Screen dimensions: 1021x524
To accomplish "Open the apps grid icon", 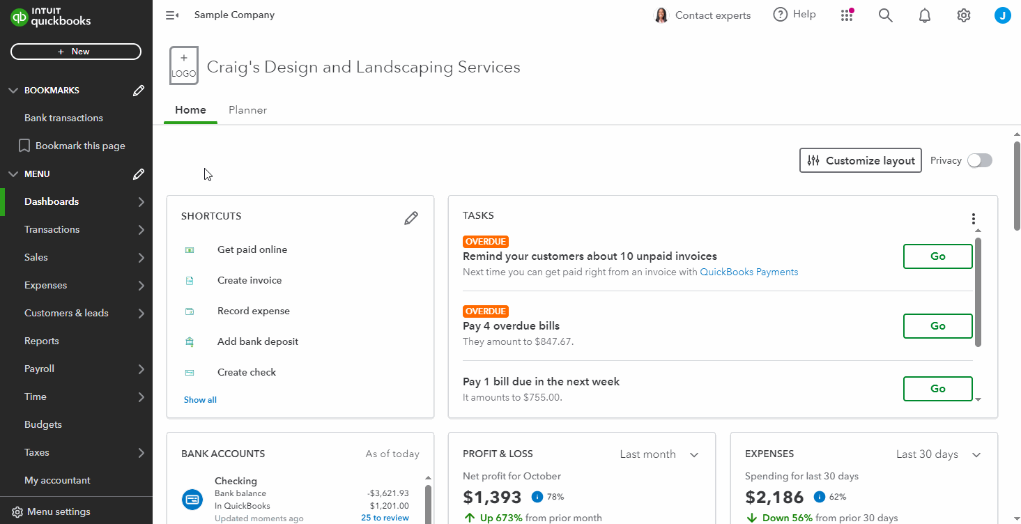I will [x=847, y=15].
